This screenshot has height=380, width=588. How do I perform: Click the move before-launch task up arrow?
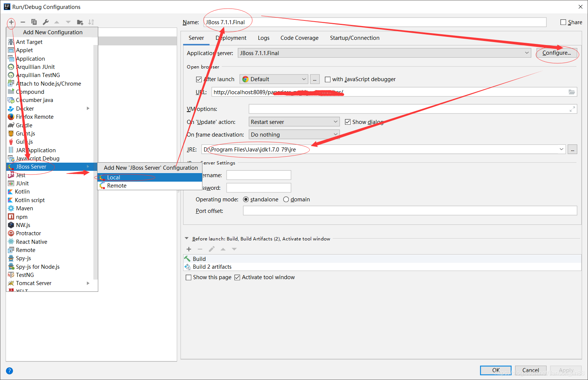[223, 249]
